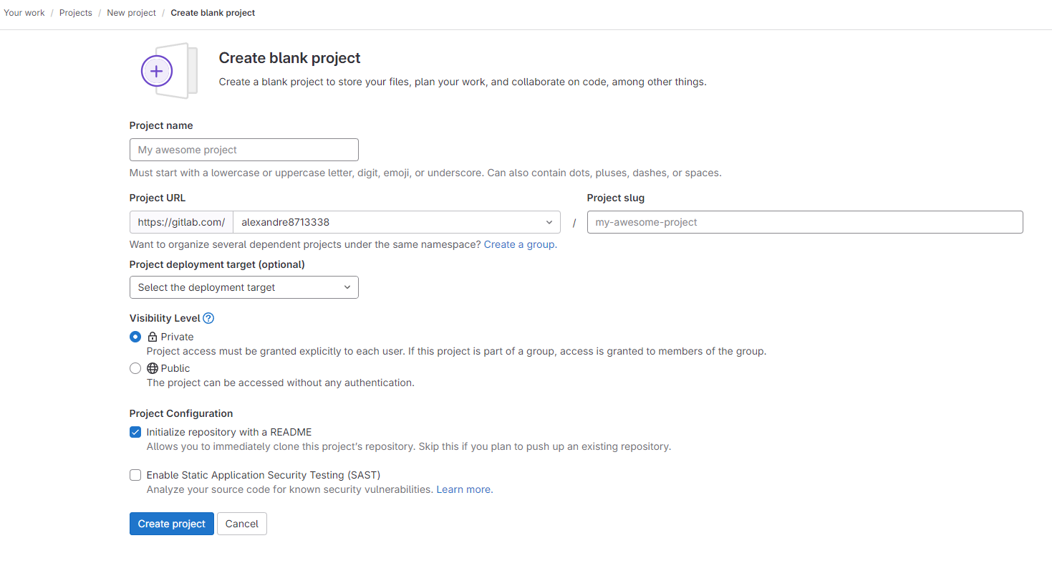Image resolution: width=1052 pixels, height=576 pixels.
Task: Click the Public globe icon
Action: (153, 368)
